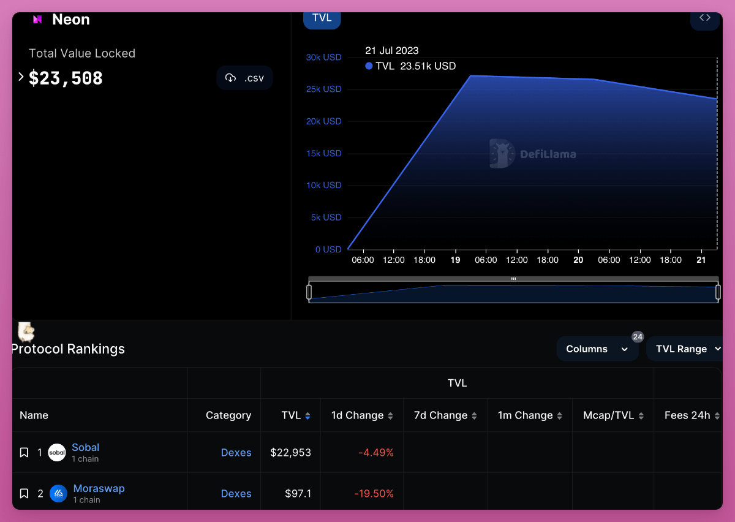Click the Neon chain logo icon

click(37, 20)
